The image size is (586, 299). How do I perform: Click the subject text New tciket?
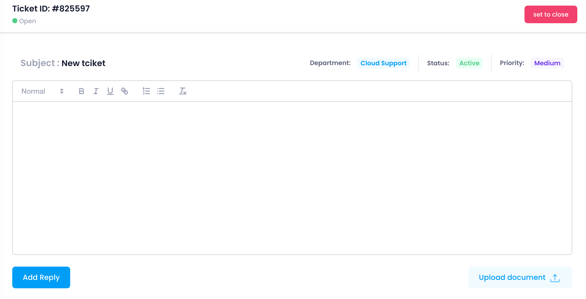[83, 63]
